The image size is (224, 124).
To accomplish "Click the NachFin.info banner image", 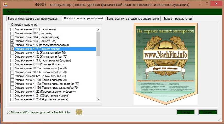I will [165, 64].
